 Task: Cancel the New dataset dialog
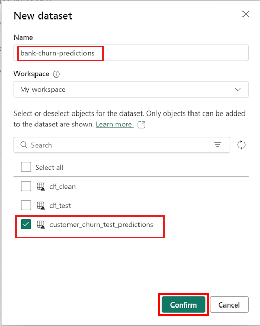pyautogui.click(x=229, y=305)
